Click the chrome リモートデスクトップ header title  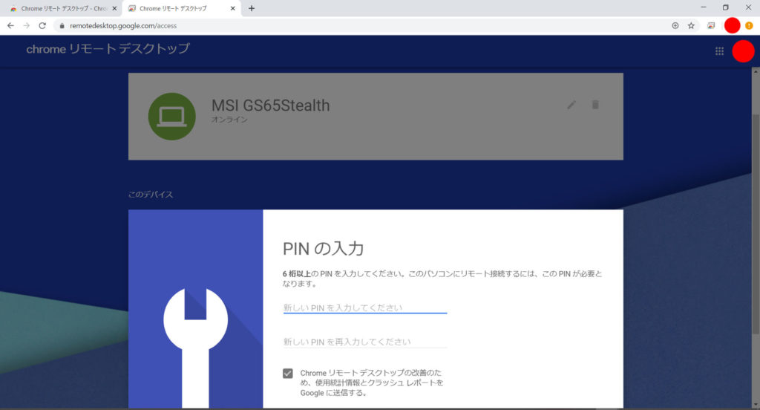[108, 48]
